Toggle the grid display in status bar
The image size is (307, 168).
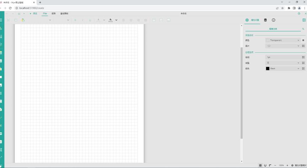coord(260,165)
